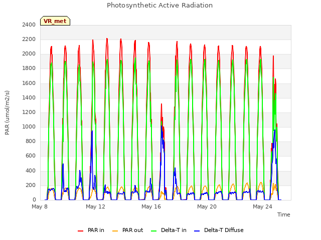
Task: Click the May 20 x-axis label
Action: pos(207,206)
